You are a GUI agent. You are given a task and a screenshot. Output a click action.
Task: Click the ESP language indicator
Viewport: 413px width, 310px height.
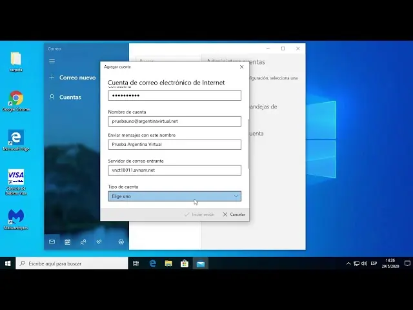click(x=374, y=263)
